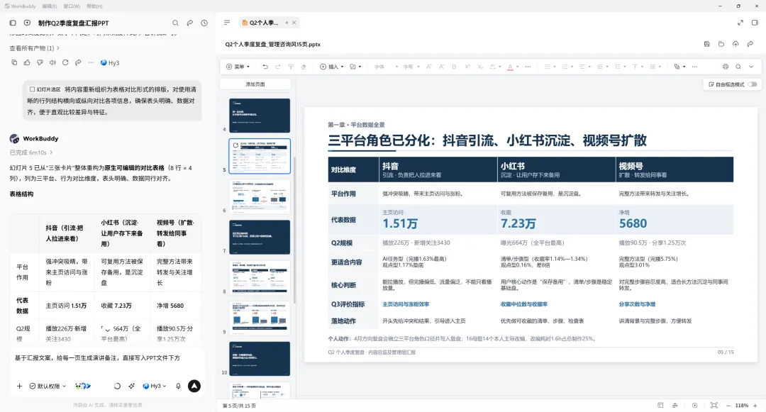This screenshot has height=412, width=766.
Task: Select slide 10 thumbnail
Action: pos(260,359)
